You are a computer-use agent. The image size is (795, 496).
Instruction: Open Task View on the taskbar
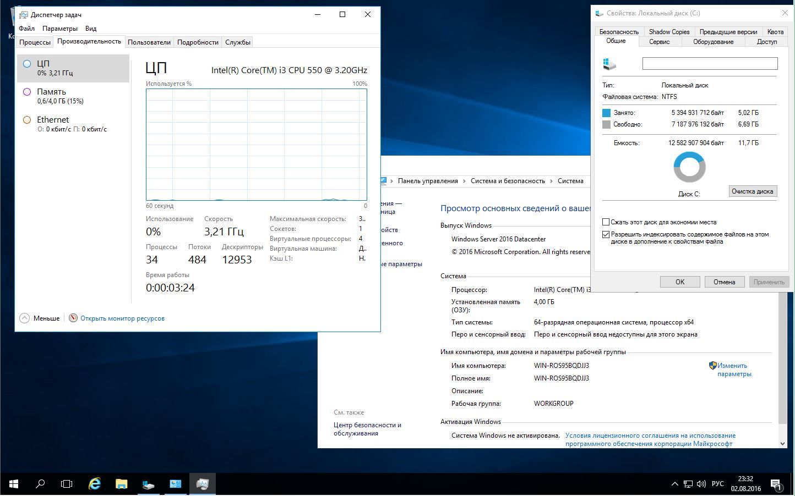coord(67,484)
